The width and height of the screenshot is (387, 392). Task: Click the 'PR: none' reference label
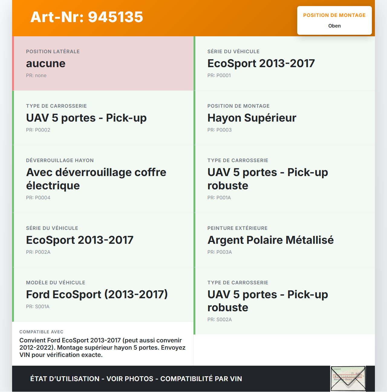click(x=36, y=76)
